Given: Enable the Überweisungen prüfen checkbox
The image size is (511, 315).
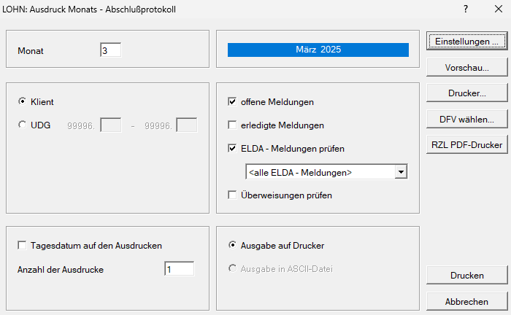Looking at the screenshot, I should tap(233, 195).
